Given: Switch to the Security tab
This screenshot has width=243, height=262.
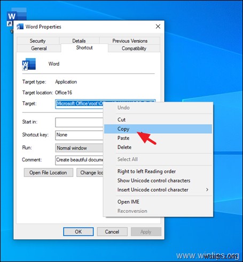Looking at the screenshot, I should 37,41.
